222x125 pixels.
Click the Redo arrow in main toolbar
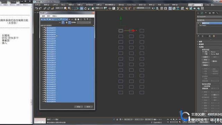pyautogui.click(x=41, y=8)
